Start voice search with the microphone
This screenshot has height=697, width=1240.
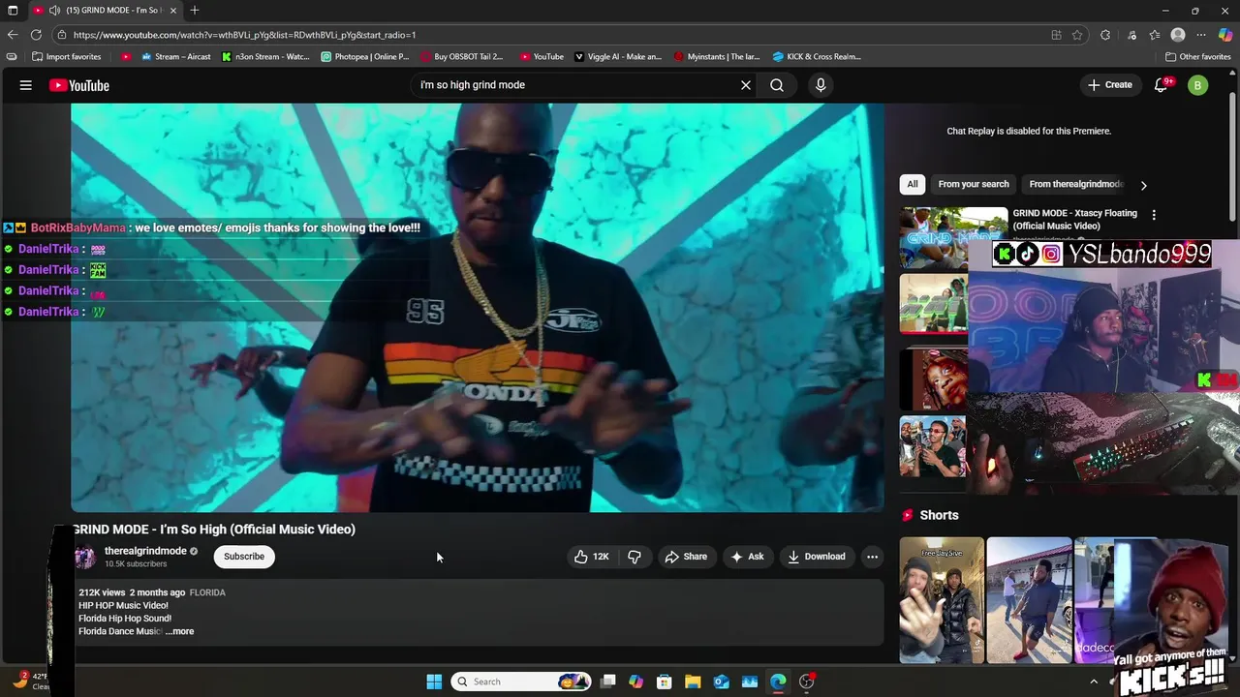point(821,85)
